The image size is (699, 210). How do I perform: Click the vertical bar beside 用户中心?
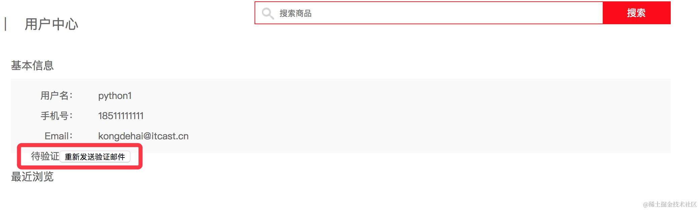(6, 24)
